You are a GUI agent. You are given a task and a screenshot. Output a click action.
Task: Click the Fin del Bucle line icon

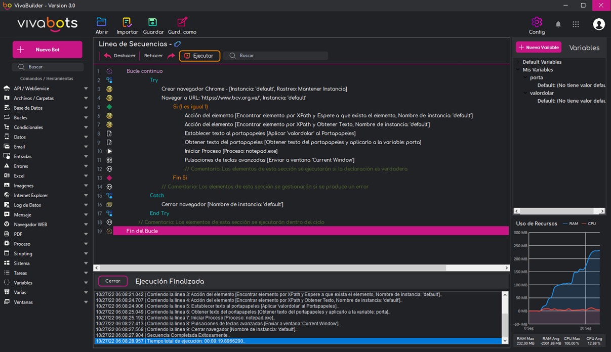109,231
